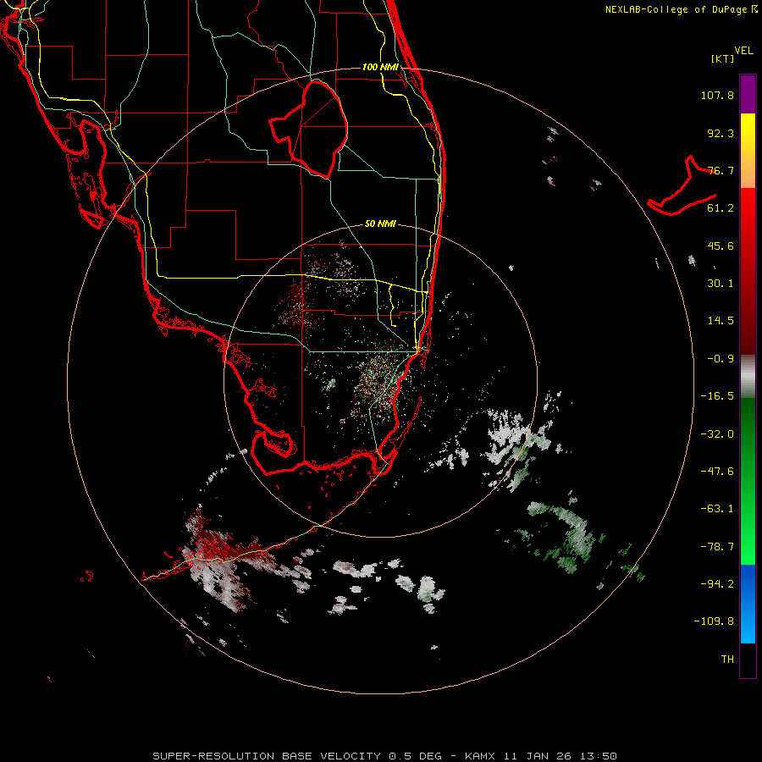This screenshot has height=762, width=762.
Task: Click the 50 NMI range ring label
Action: point(380,224)
